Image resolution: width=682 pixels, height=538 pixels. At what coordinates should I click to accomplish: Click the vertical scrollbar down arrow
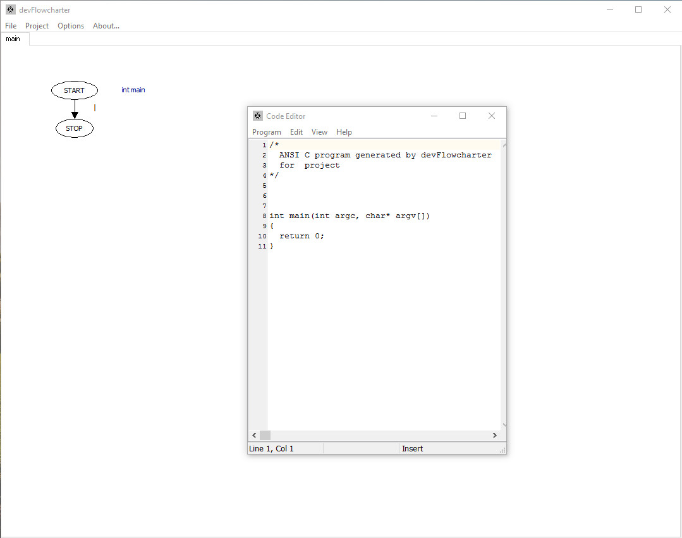coord(504,424)
